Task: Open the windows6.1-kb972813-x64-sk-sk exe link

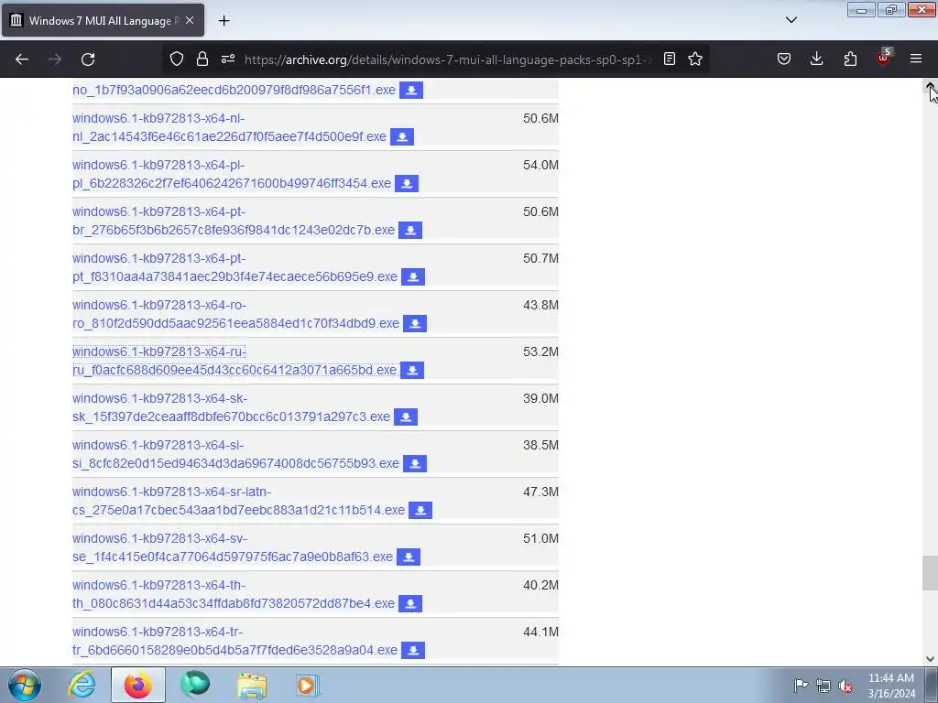Action: (x=231, y=407)
